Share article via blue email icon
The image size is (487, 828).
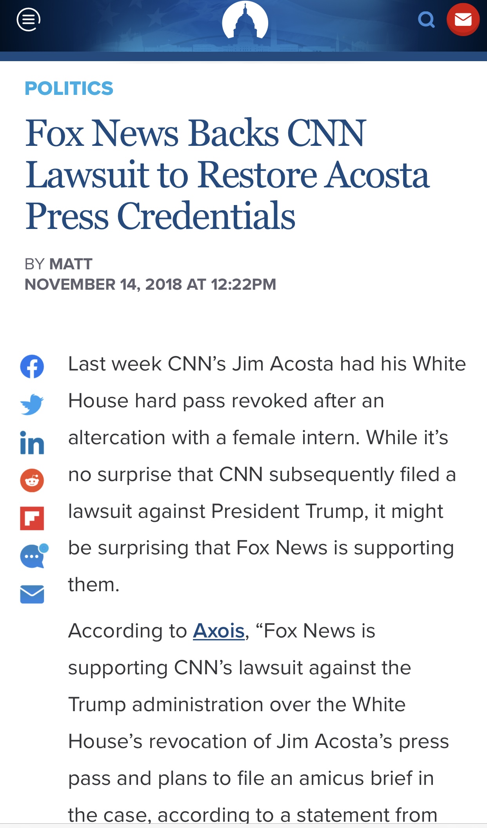(32, 594)
